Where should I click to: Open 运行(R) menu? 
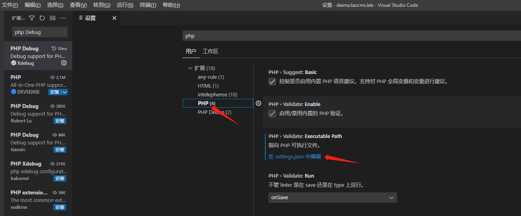(125, 5)
